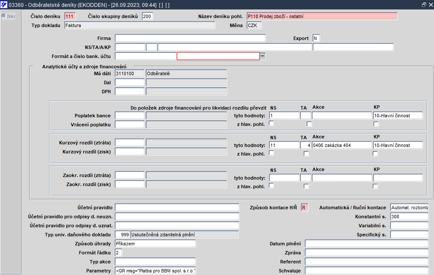This screenshot has width=434, height=275.
Task: Select the Nav radio button
Action: coord(4,16)
